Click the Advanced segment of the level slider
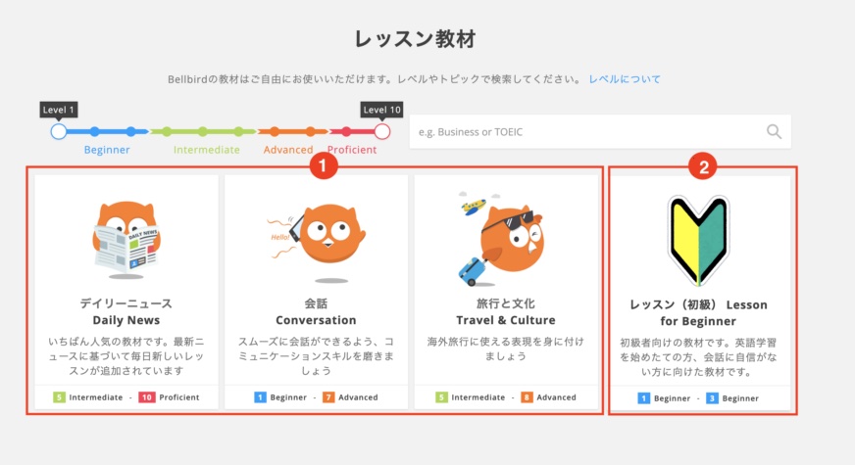 (288, 131)
